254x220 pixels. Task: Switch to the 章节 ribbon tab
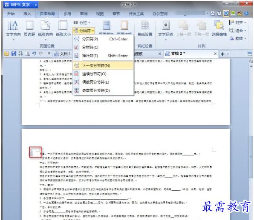click(116, 14)
